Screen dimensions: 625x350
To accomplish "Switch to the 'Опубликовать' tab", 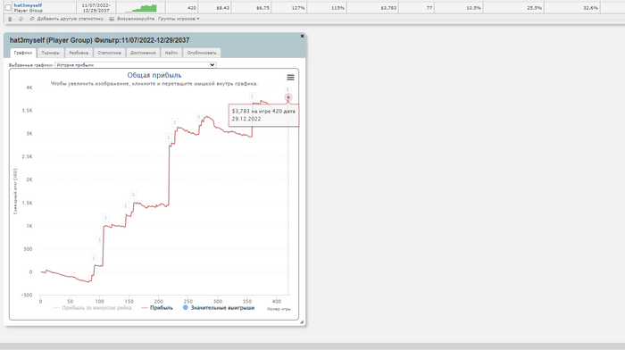I will tap(202, 53).
